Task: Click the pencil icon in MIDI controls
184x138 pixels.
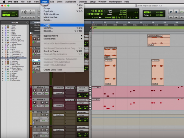Action: click(128, 18)
